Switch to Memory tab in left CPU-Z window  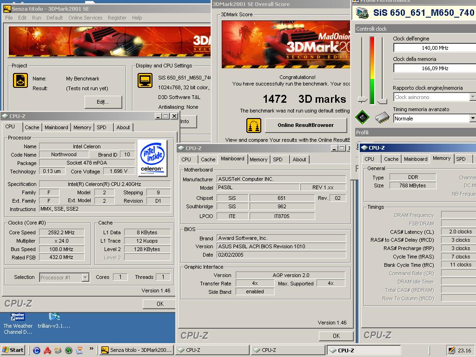tap(82, 127)
